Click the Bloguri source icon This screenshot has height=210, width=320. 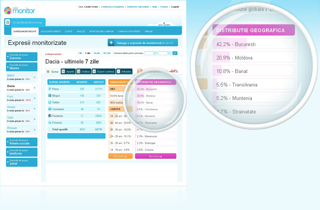tap(49, 95)
